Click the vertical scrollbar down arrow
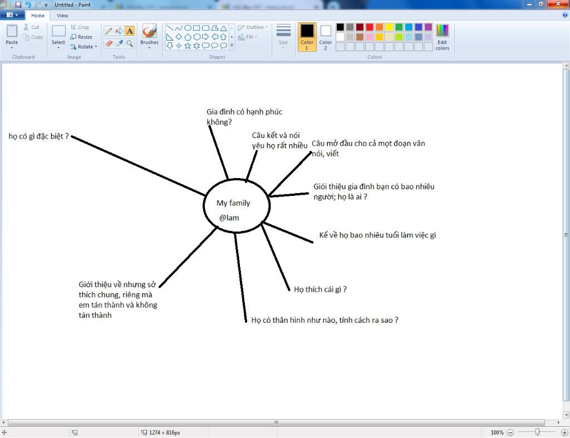Viewport: 570px width, 438px height. 566,415
